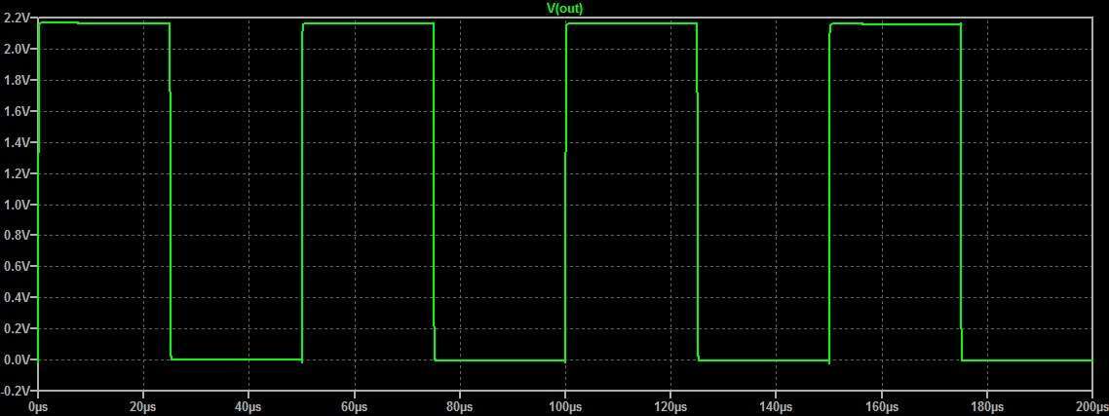Click the 120µs time axis label
1109x416 pixels.
click(670, 407)
